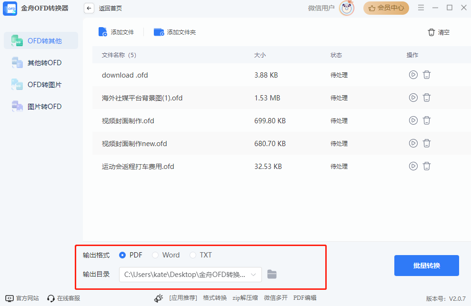The width and height of the screenshot is (471, 306).
Task: Delete 视频封面制作.ofd from the list
Action: (427, 120)
